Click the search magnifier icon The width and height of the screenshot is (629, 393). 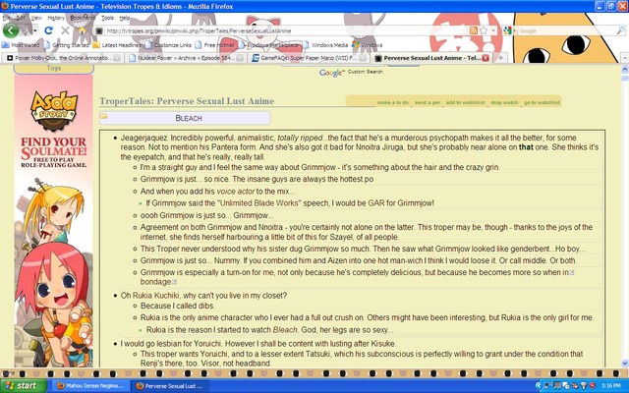pos(620,30)
